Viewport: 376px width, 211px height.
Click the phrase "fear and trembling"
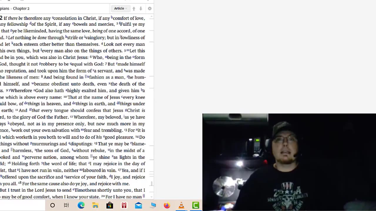[x=103, y=130]
